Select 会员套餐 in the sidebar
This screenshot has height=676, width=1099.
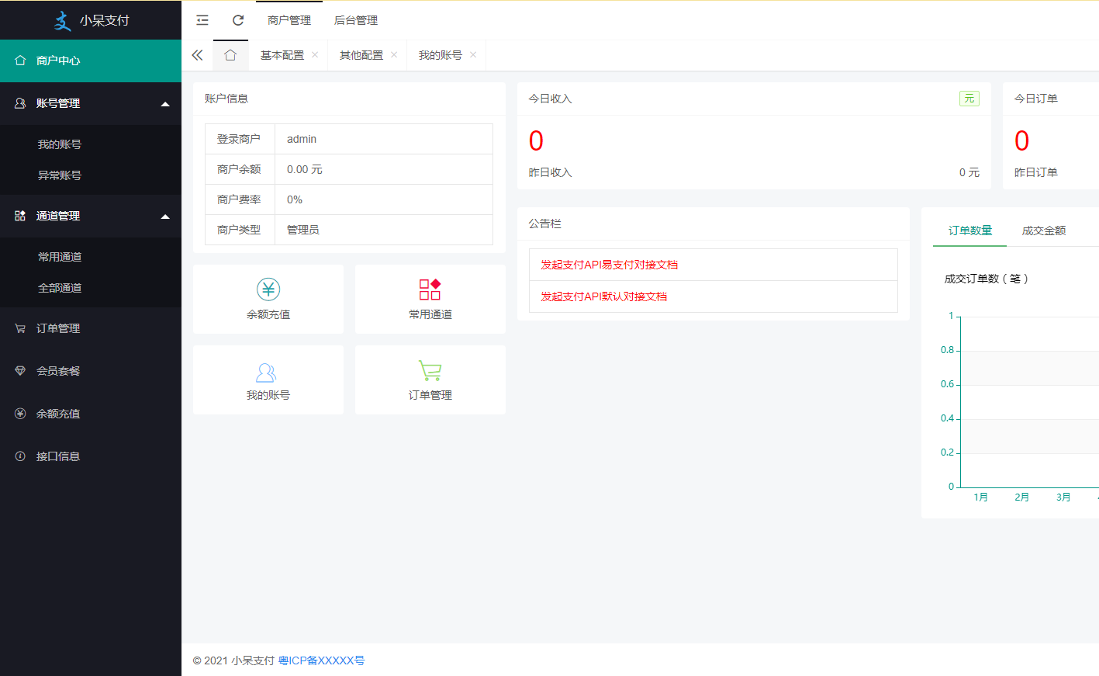pyautogui.click(x=58, y=371)
